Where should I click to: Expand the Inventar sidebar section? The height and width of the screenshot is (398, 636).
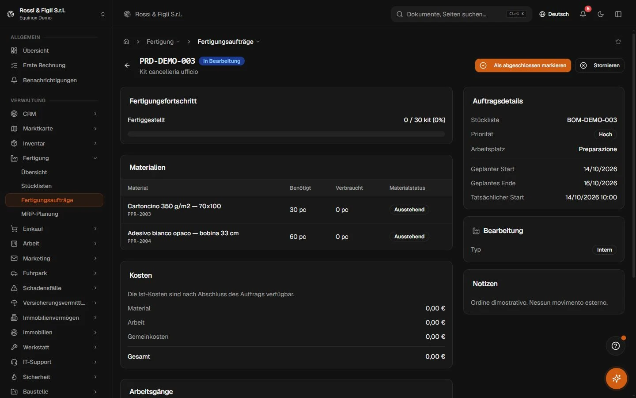pos(54,143)
